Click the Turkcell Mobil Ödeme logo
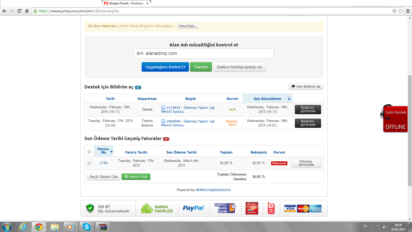The width and height of the screenshot is (412, 232). tap(225, 208)
